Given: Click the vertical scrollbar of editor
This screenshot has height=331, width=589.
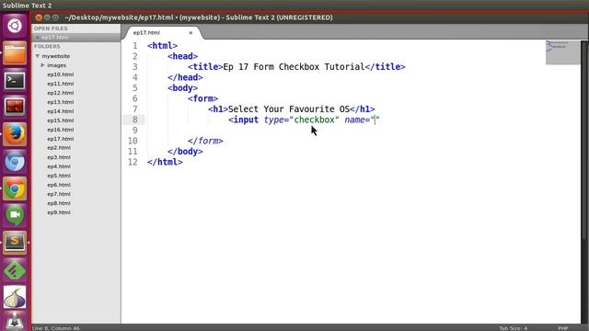Looking at the screenshot, I should 584,139.
